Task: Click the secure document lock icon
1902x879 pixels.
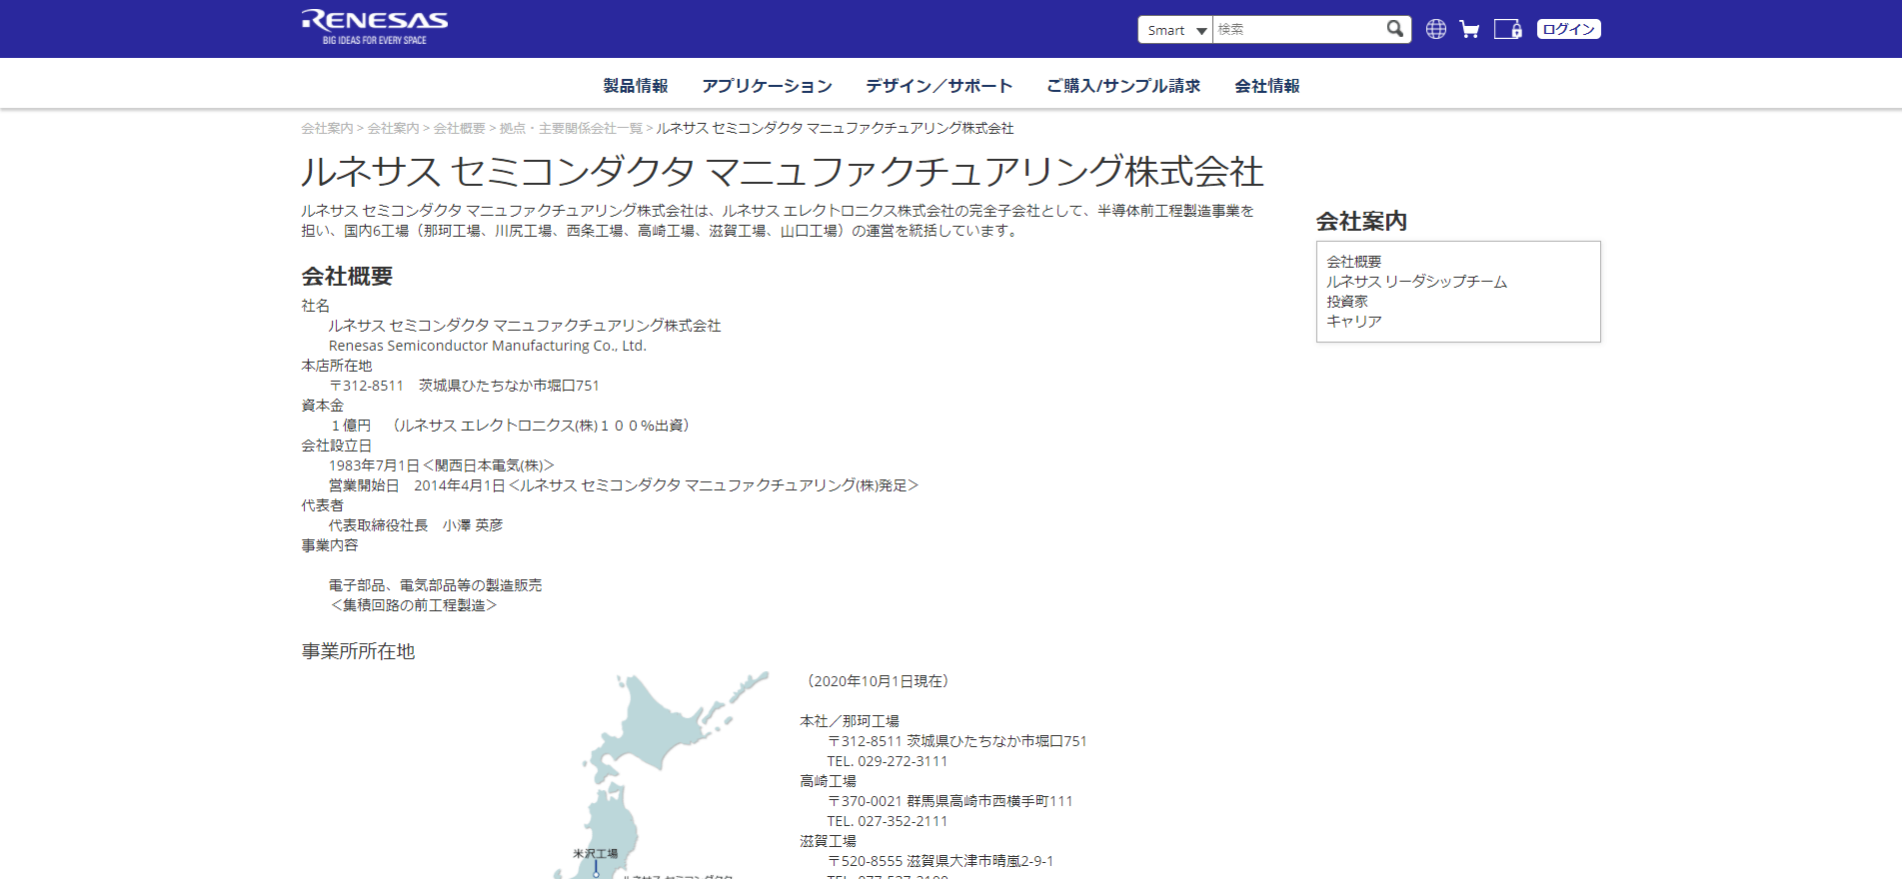Action: (x=1507, y=29)
